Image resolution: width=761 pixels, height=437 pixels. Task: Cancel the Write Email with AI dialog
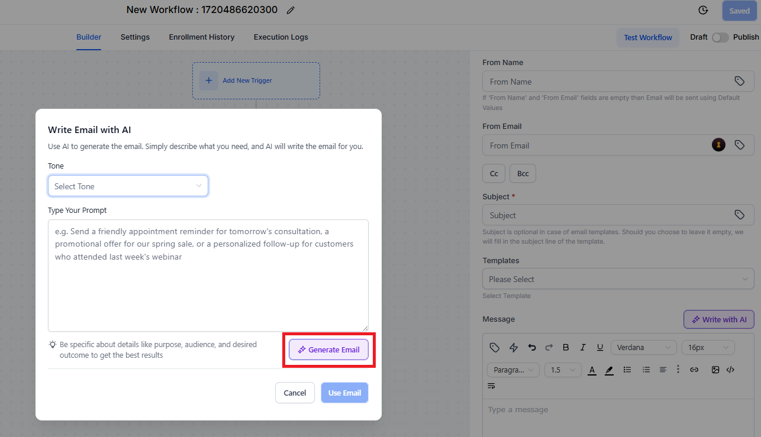click(295, 393)
